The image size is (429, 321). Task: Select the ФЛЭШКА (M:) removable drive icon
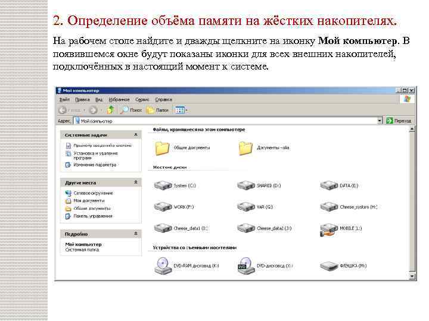(x=329, y=266)
